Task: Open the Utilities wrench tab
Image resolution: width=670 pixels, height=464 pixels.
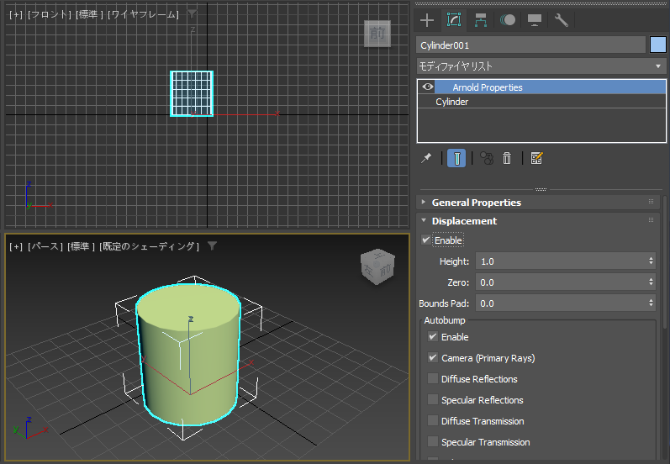Action: pyautogui.click(x=561, y=20)
